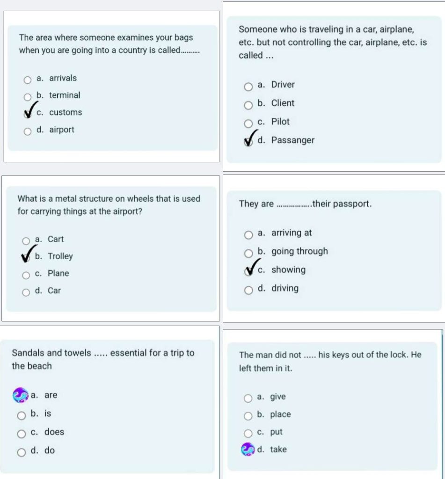445x479 pixels.
Task: Select the 'arrivals' radio option
Action: coord(28,80)
